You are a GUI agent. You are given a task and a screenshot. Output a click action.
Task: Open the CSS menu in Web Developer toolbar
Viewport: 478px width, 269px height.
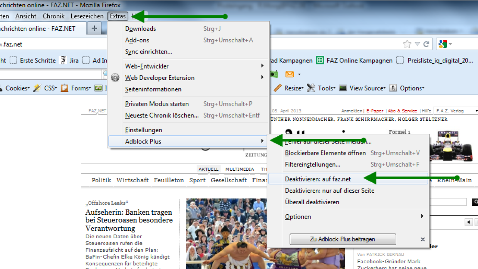(45, 88)
